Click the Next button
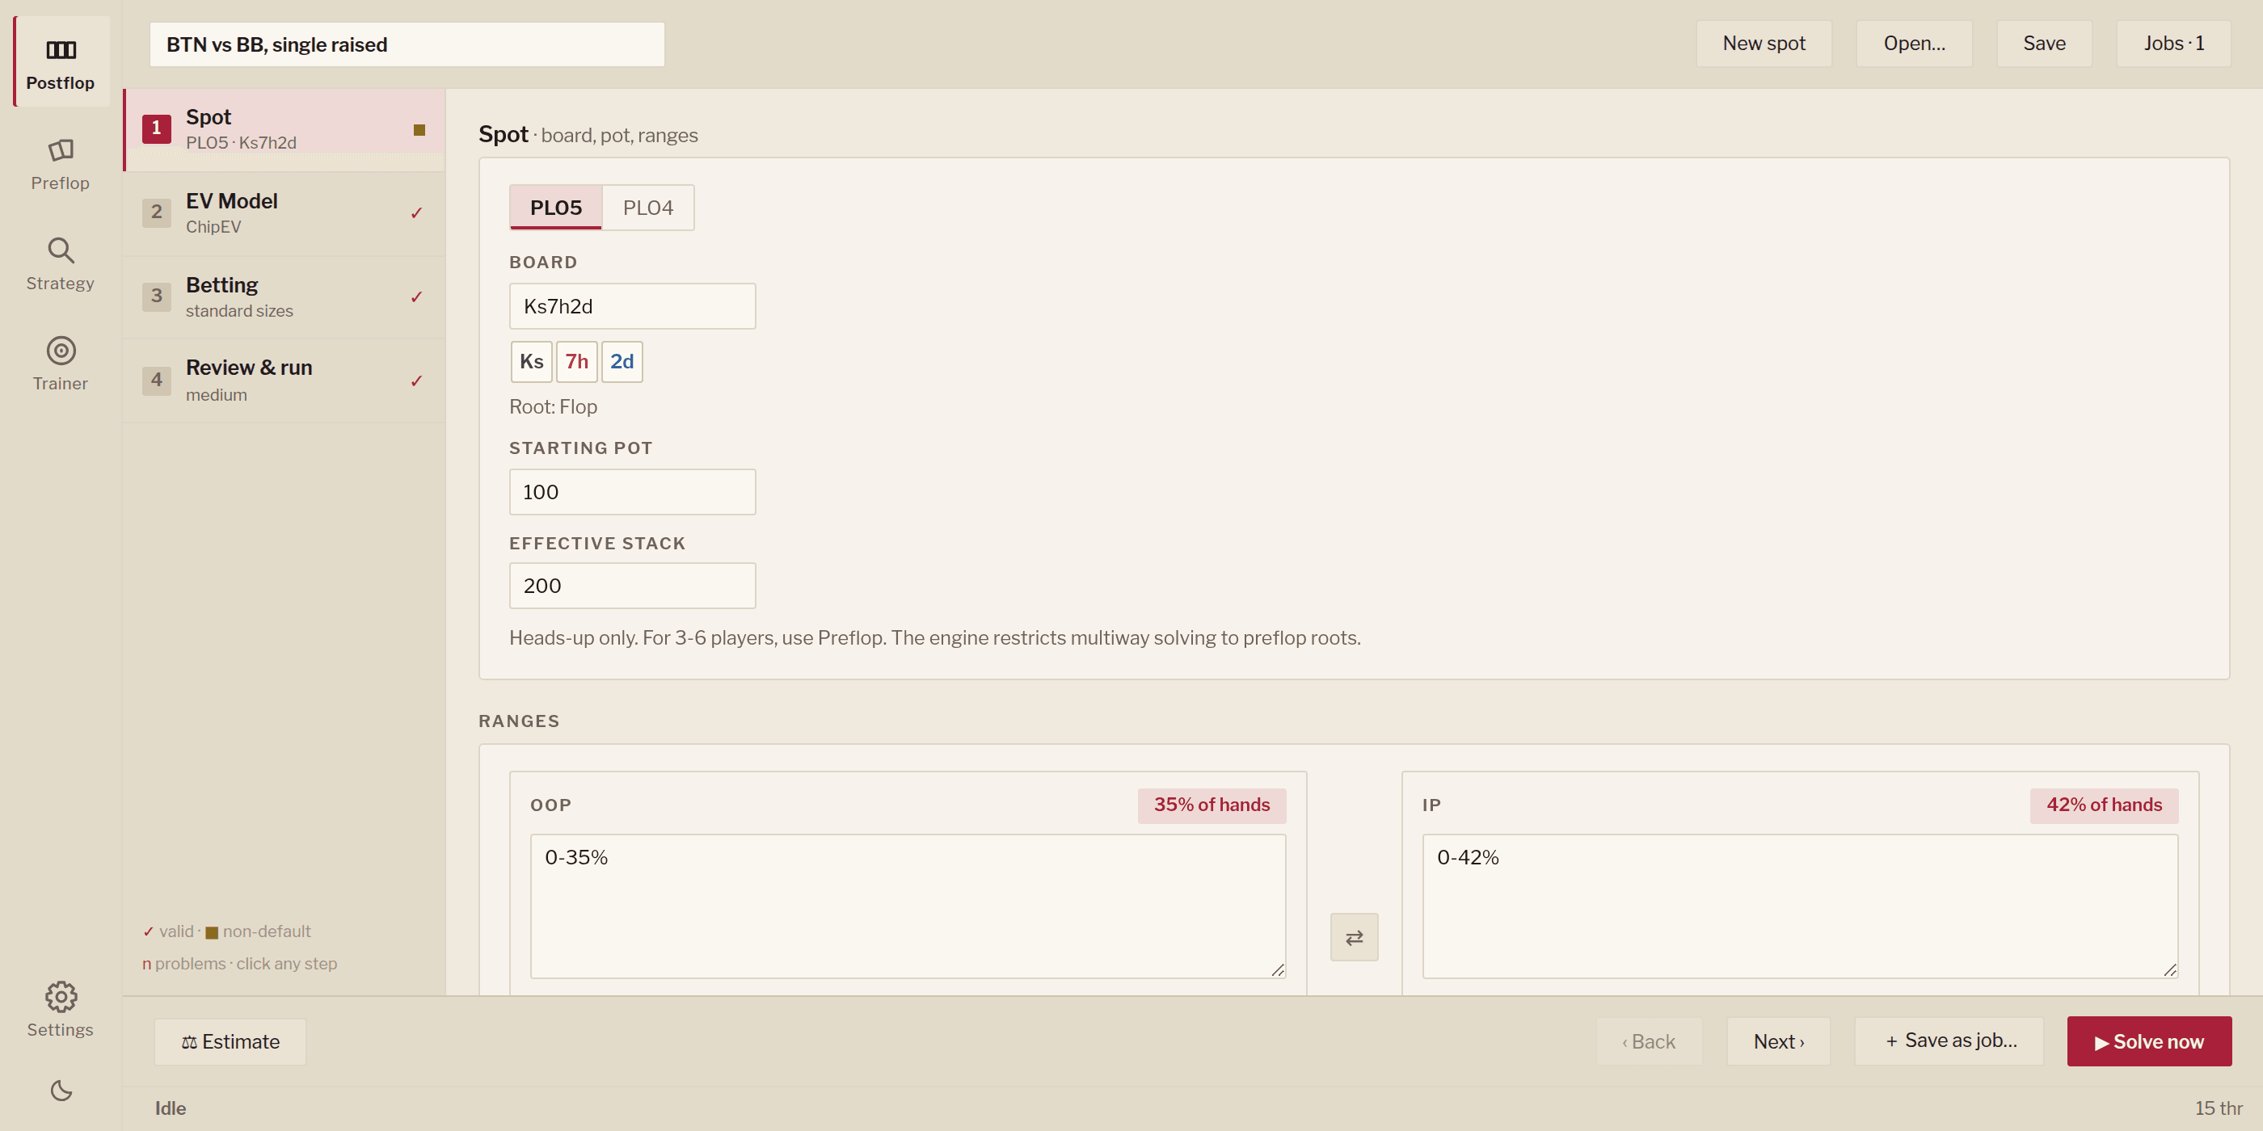The image size is (2263, 1131). pos(1778,1041)
